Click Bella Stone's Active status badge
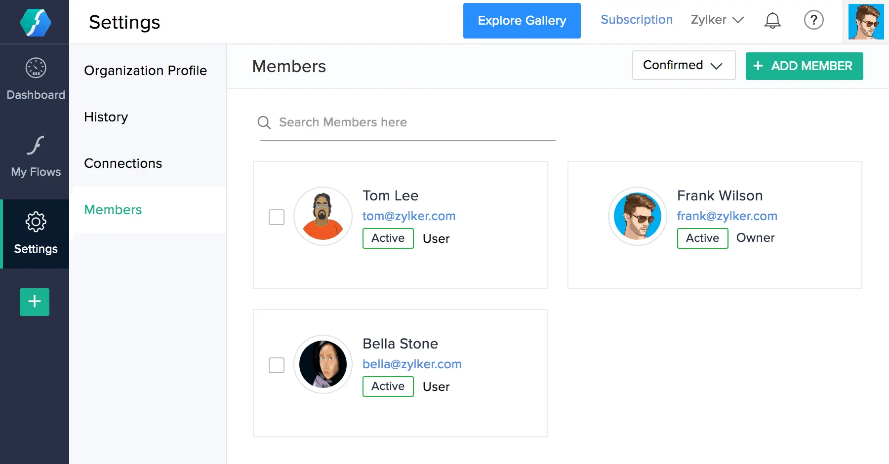The height and width of the screenshot is (464, 889). pyautogui.click(x=388, y=387)
